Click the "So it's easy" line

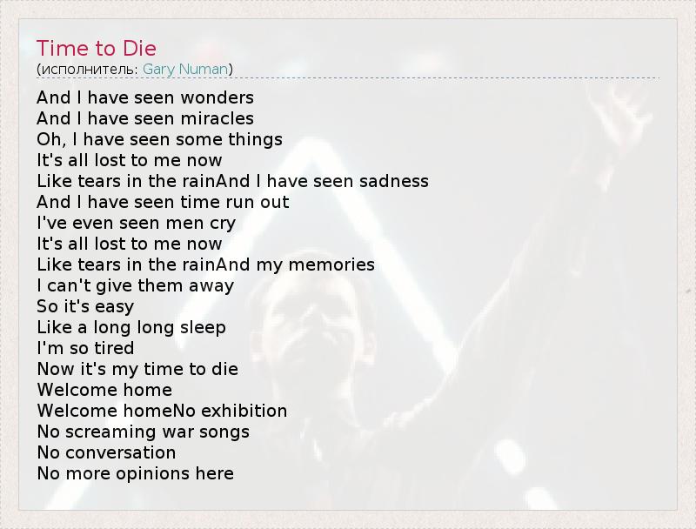tap(85, 306)
